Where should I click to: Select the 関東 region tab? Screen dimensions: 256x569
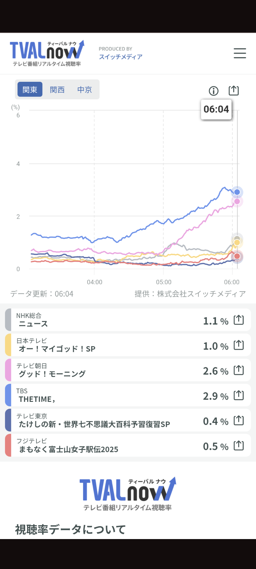click(x=30, y=89)
